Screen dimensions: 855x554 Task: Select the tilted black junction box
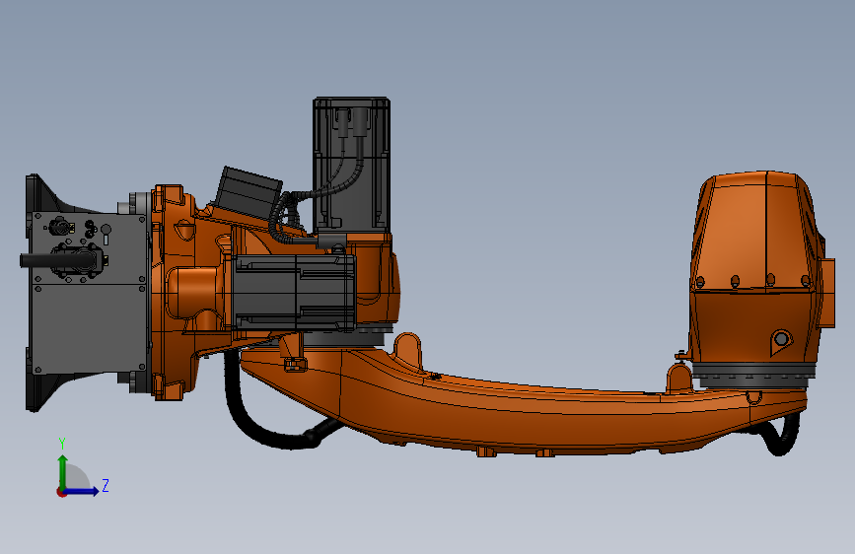(x=249, y=192)
